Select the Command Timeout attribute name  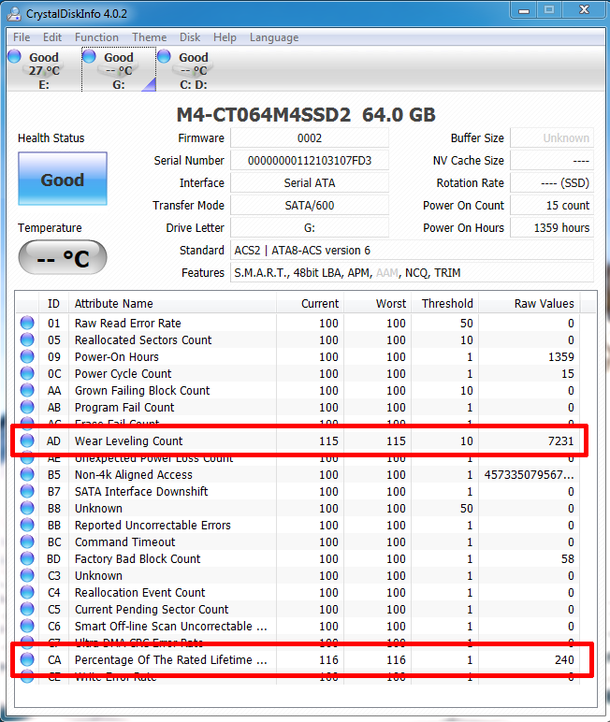tap(124, 541)
